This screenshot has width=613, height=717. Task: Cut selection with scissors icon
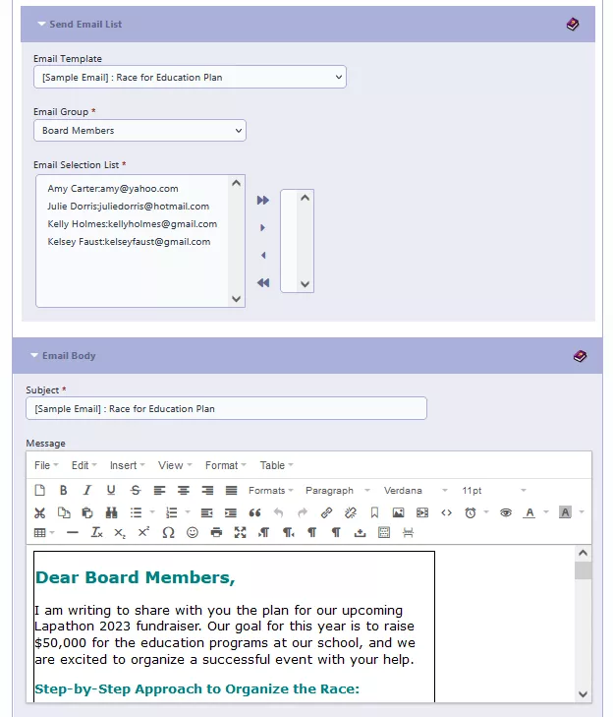[39, 512]
